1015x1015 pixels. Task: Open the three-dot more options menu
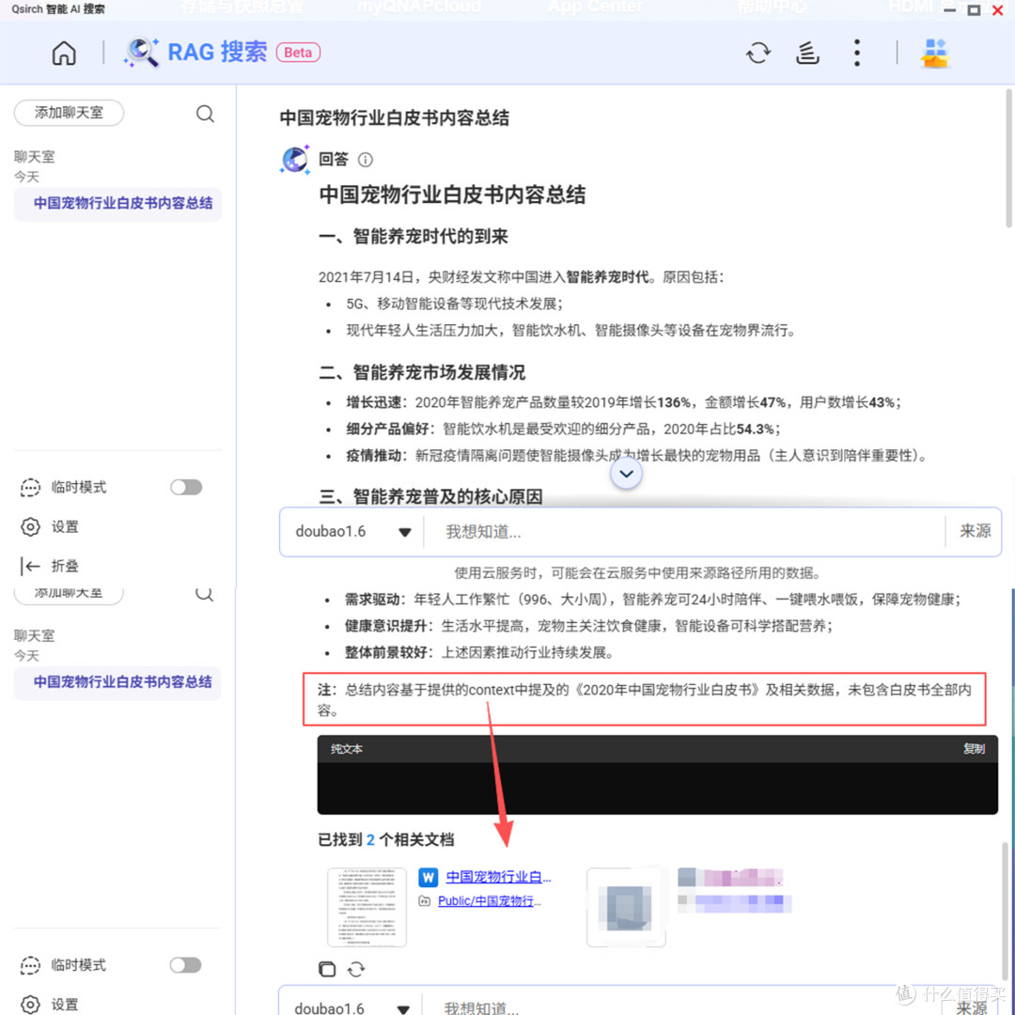click(857, 53)
